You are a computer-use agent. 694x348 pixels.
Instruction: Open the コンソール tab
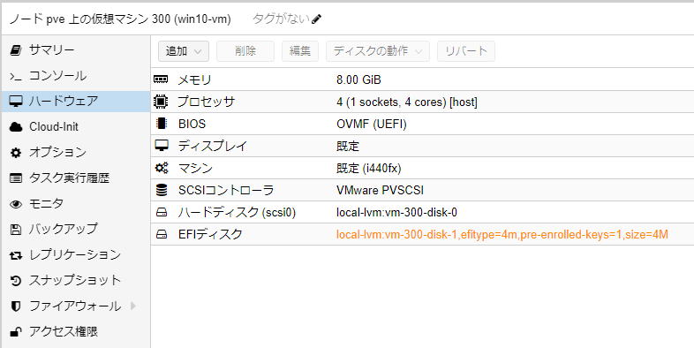point(76,76)
